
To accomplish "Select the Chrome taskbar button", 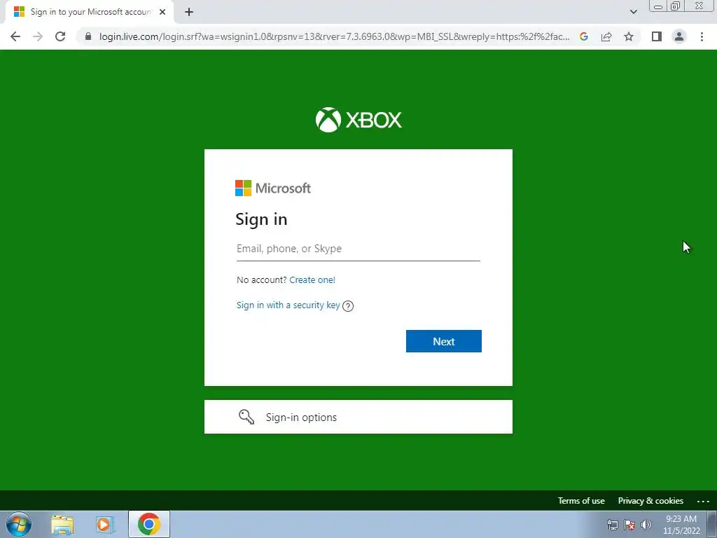I will pos(149,524).
